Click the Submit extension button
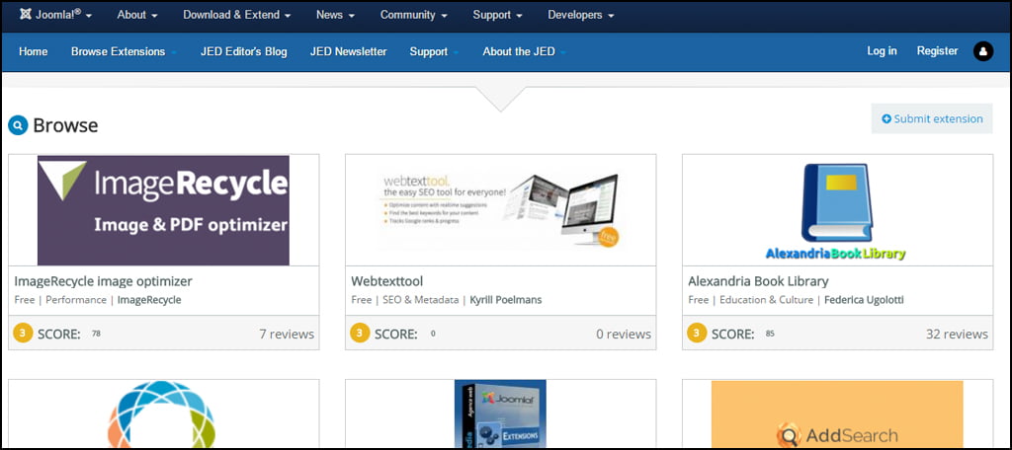This screenshot has width=1012, height=450. pos(932,118)
